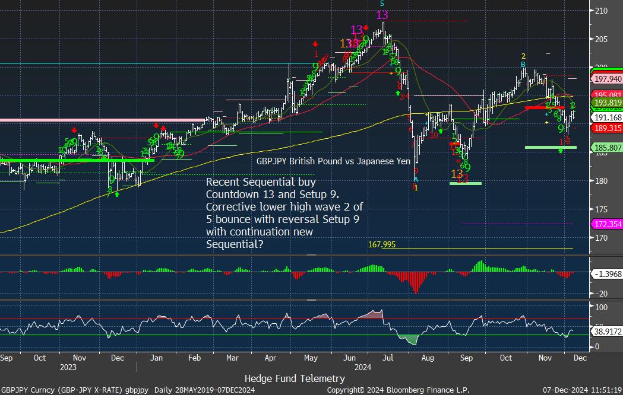623x395 pixels.
Task: Click the pink 197.940 price tag
Action: coord(606,79)
